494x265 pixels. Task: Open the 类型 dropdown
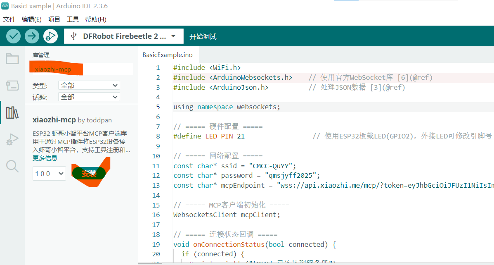[x=89, y=85]
